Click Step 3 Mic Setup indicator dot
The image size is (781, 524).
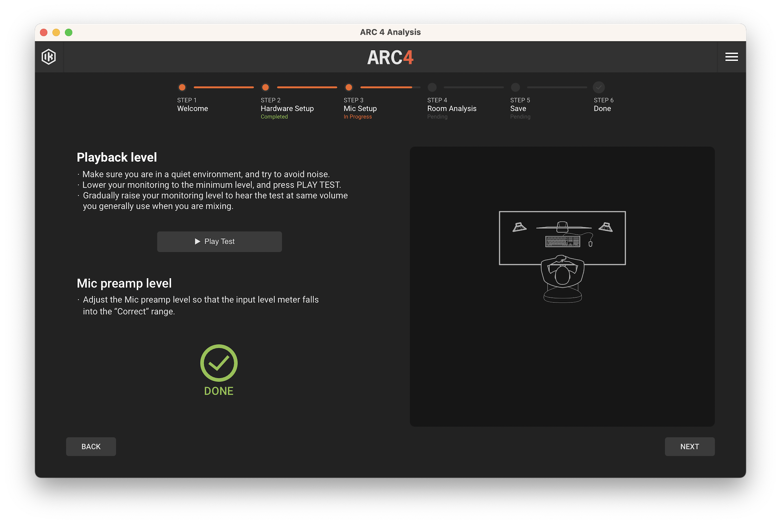tap(349, 87)
